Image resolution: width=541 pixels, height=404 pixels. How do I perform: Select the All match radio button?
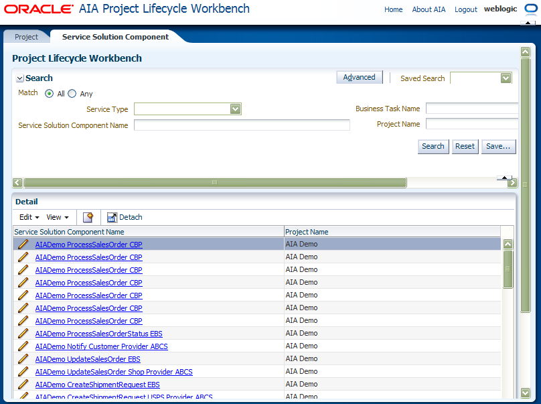point(49,94)
